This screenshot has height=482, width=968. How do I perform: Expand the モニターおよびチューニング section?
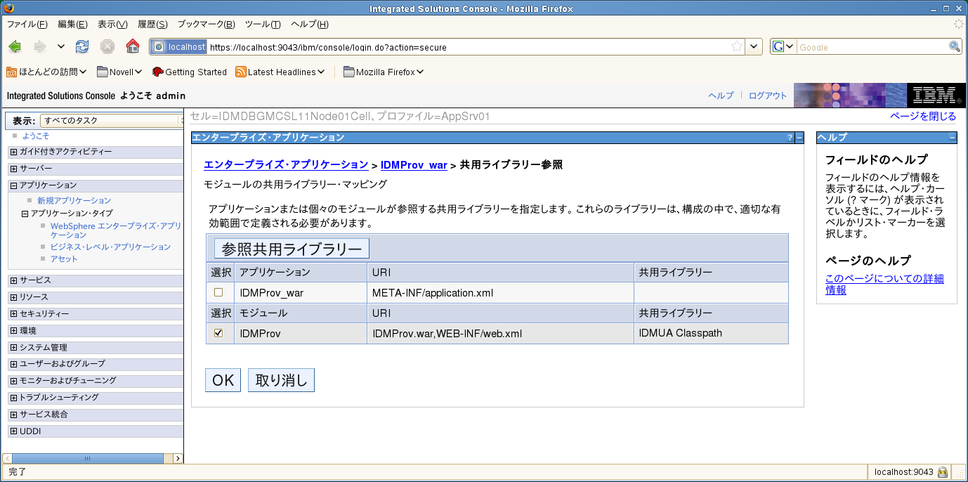(13, 381)
